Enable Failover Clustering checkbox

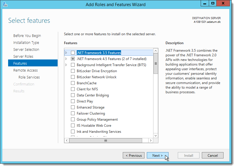pos(73,113)
